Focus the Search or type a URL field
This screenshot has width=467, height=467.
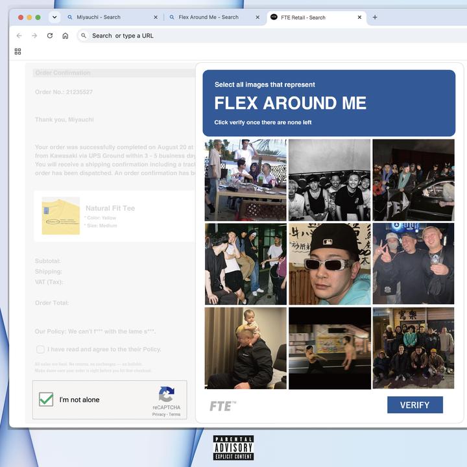(x=271, y=36)
